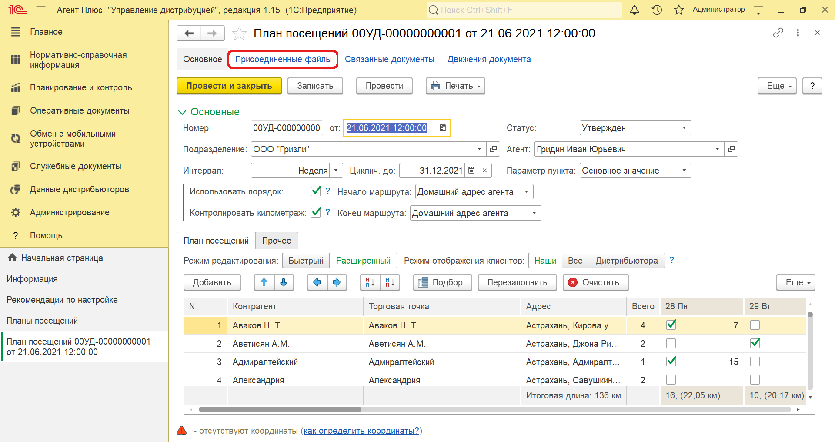Open favorites star in title bar
This screenshot has width=835, height=442.
[679, 10]
